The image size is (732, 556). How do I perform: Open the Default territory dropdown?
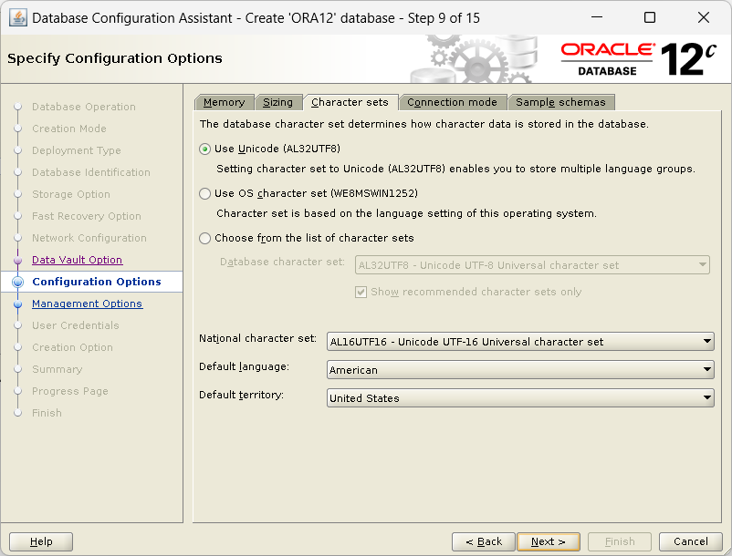tap(520, 398)
